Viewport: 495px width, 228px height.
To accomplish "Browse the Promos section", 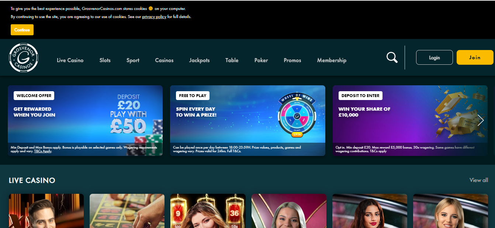I will tap(292, 60).
